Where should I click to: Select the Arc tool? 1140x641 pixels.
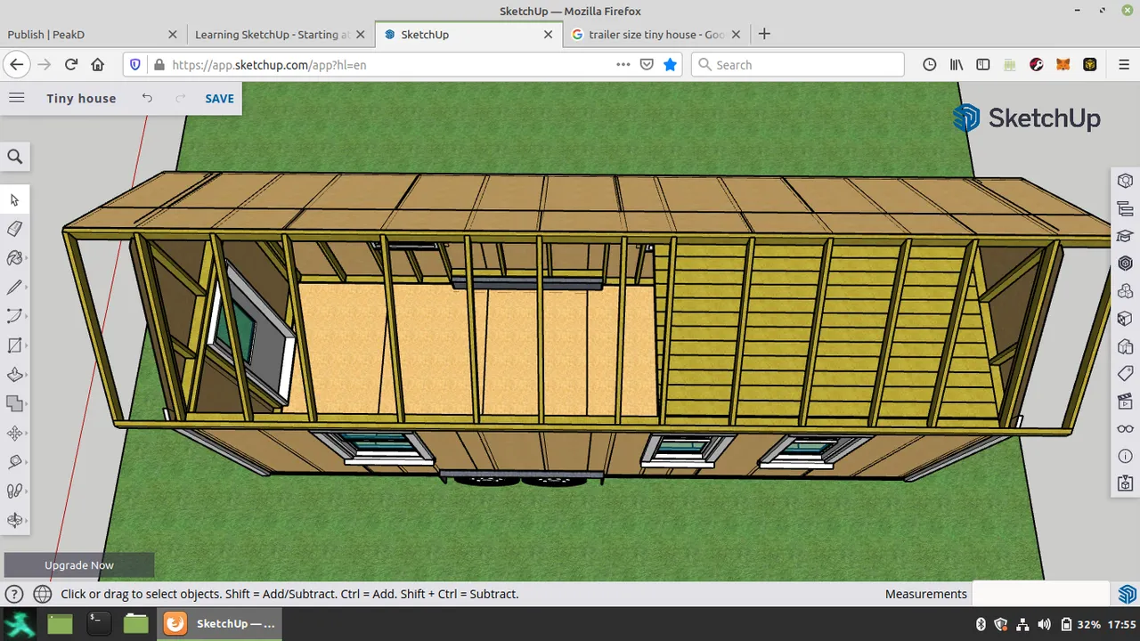(x=15, y=316)
